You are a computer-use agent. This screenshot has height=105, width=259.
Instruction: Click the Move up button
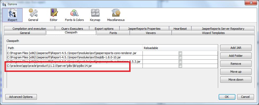(x=236, y=72)
